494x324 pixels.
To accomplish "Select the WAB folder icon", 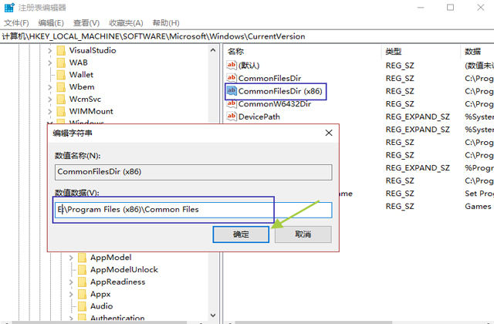I will click(x=61, y=62).
